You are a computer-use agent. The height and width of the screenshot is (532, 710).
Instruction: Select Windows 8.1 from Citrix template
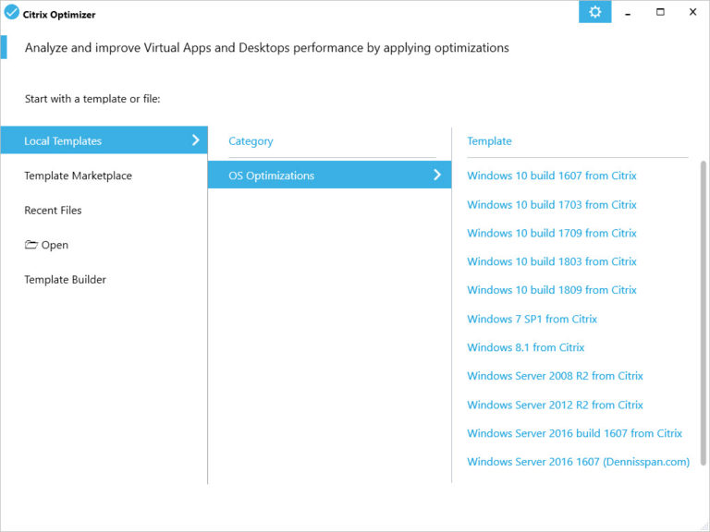coord(525,347)
